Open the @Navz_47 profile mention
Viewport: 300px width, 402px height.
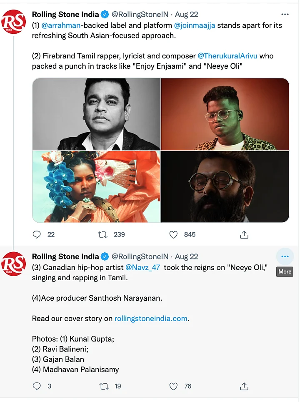coord(142,268)
